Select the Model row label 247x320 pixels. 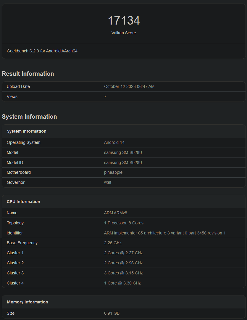coord(12,152)
